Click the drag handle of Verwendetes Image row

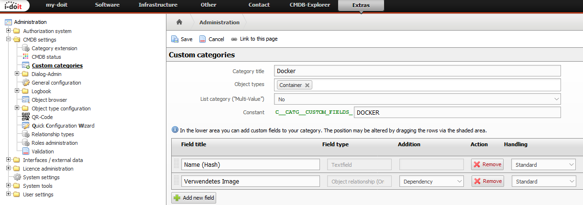(176, 181)
